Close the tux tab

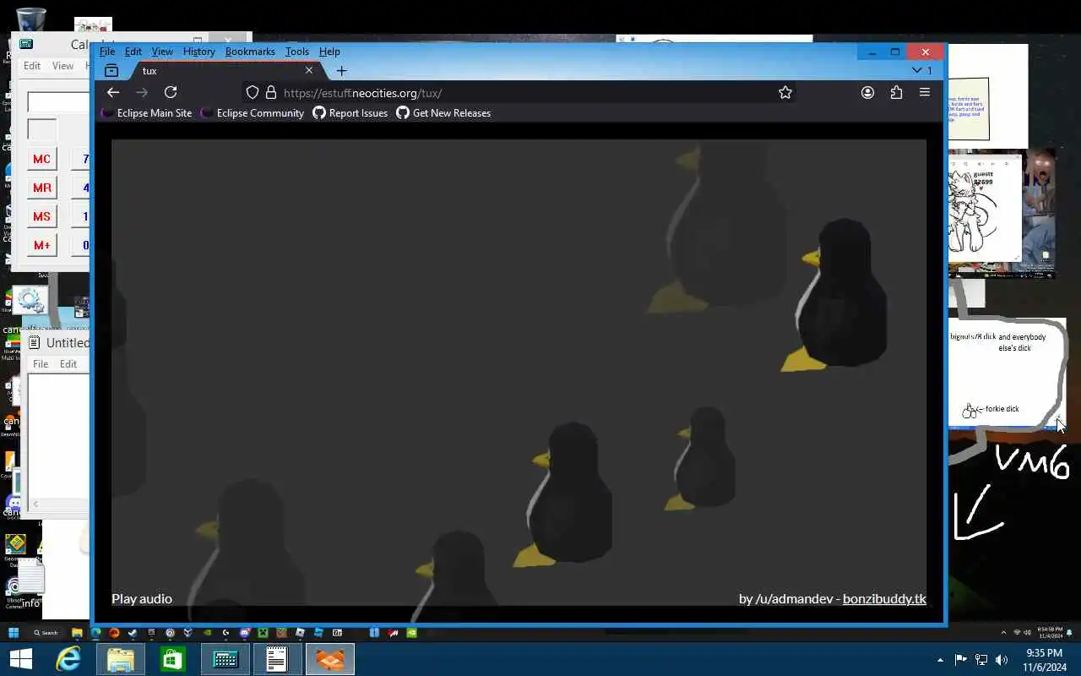(309, 70)
